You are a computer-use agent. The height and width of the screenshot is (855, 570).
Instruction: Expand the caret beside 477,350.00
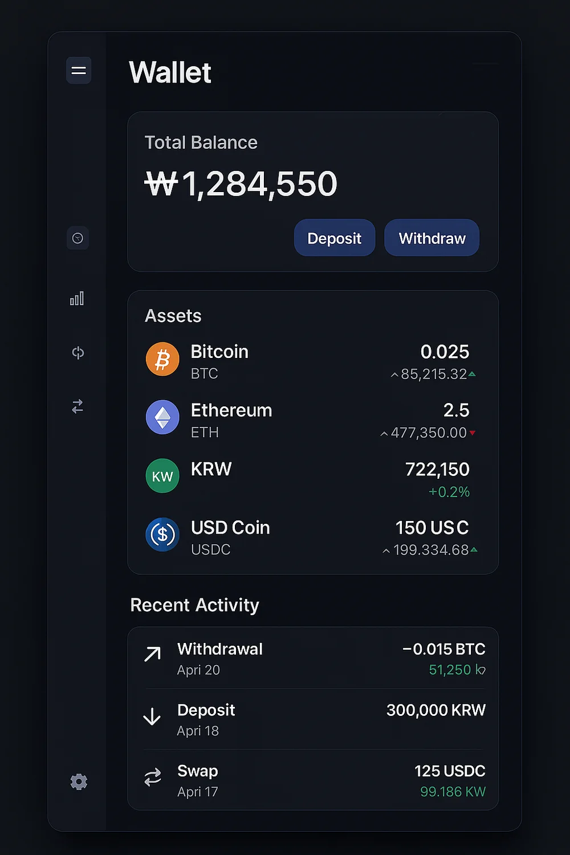[384, 434]
